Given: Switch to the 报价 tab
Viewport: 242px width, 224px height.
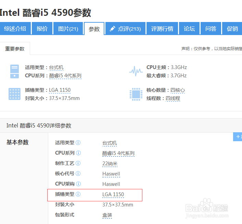Looking at the screenshot, I should [x=42, y=29].
